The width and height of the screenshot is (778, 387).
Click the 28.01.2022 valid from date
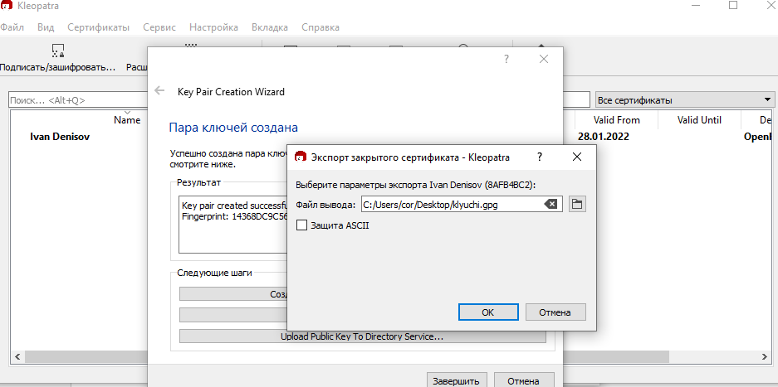point(604,137)
